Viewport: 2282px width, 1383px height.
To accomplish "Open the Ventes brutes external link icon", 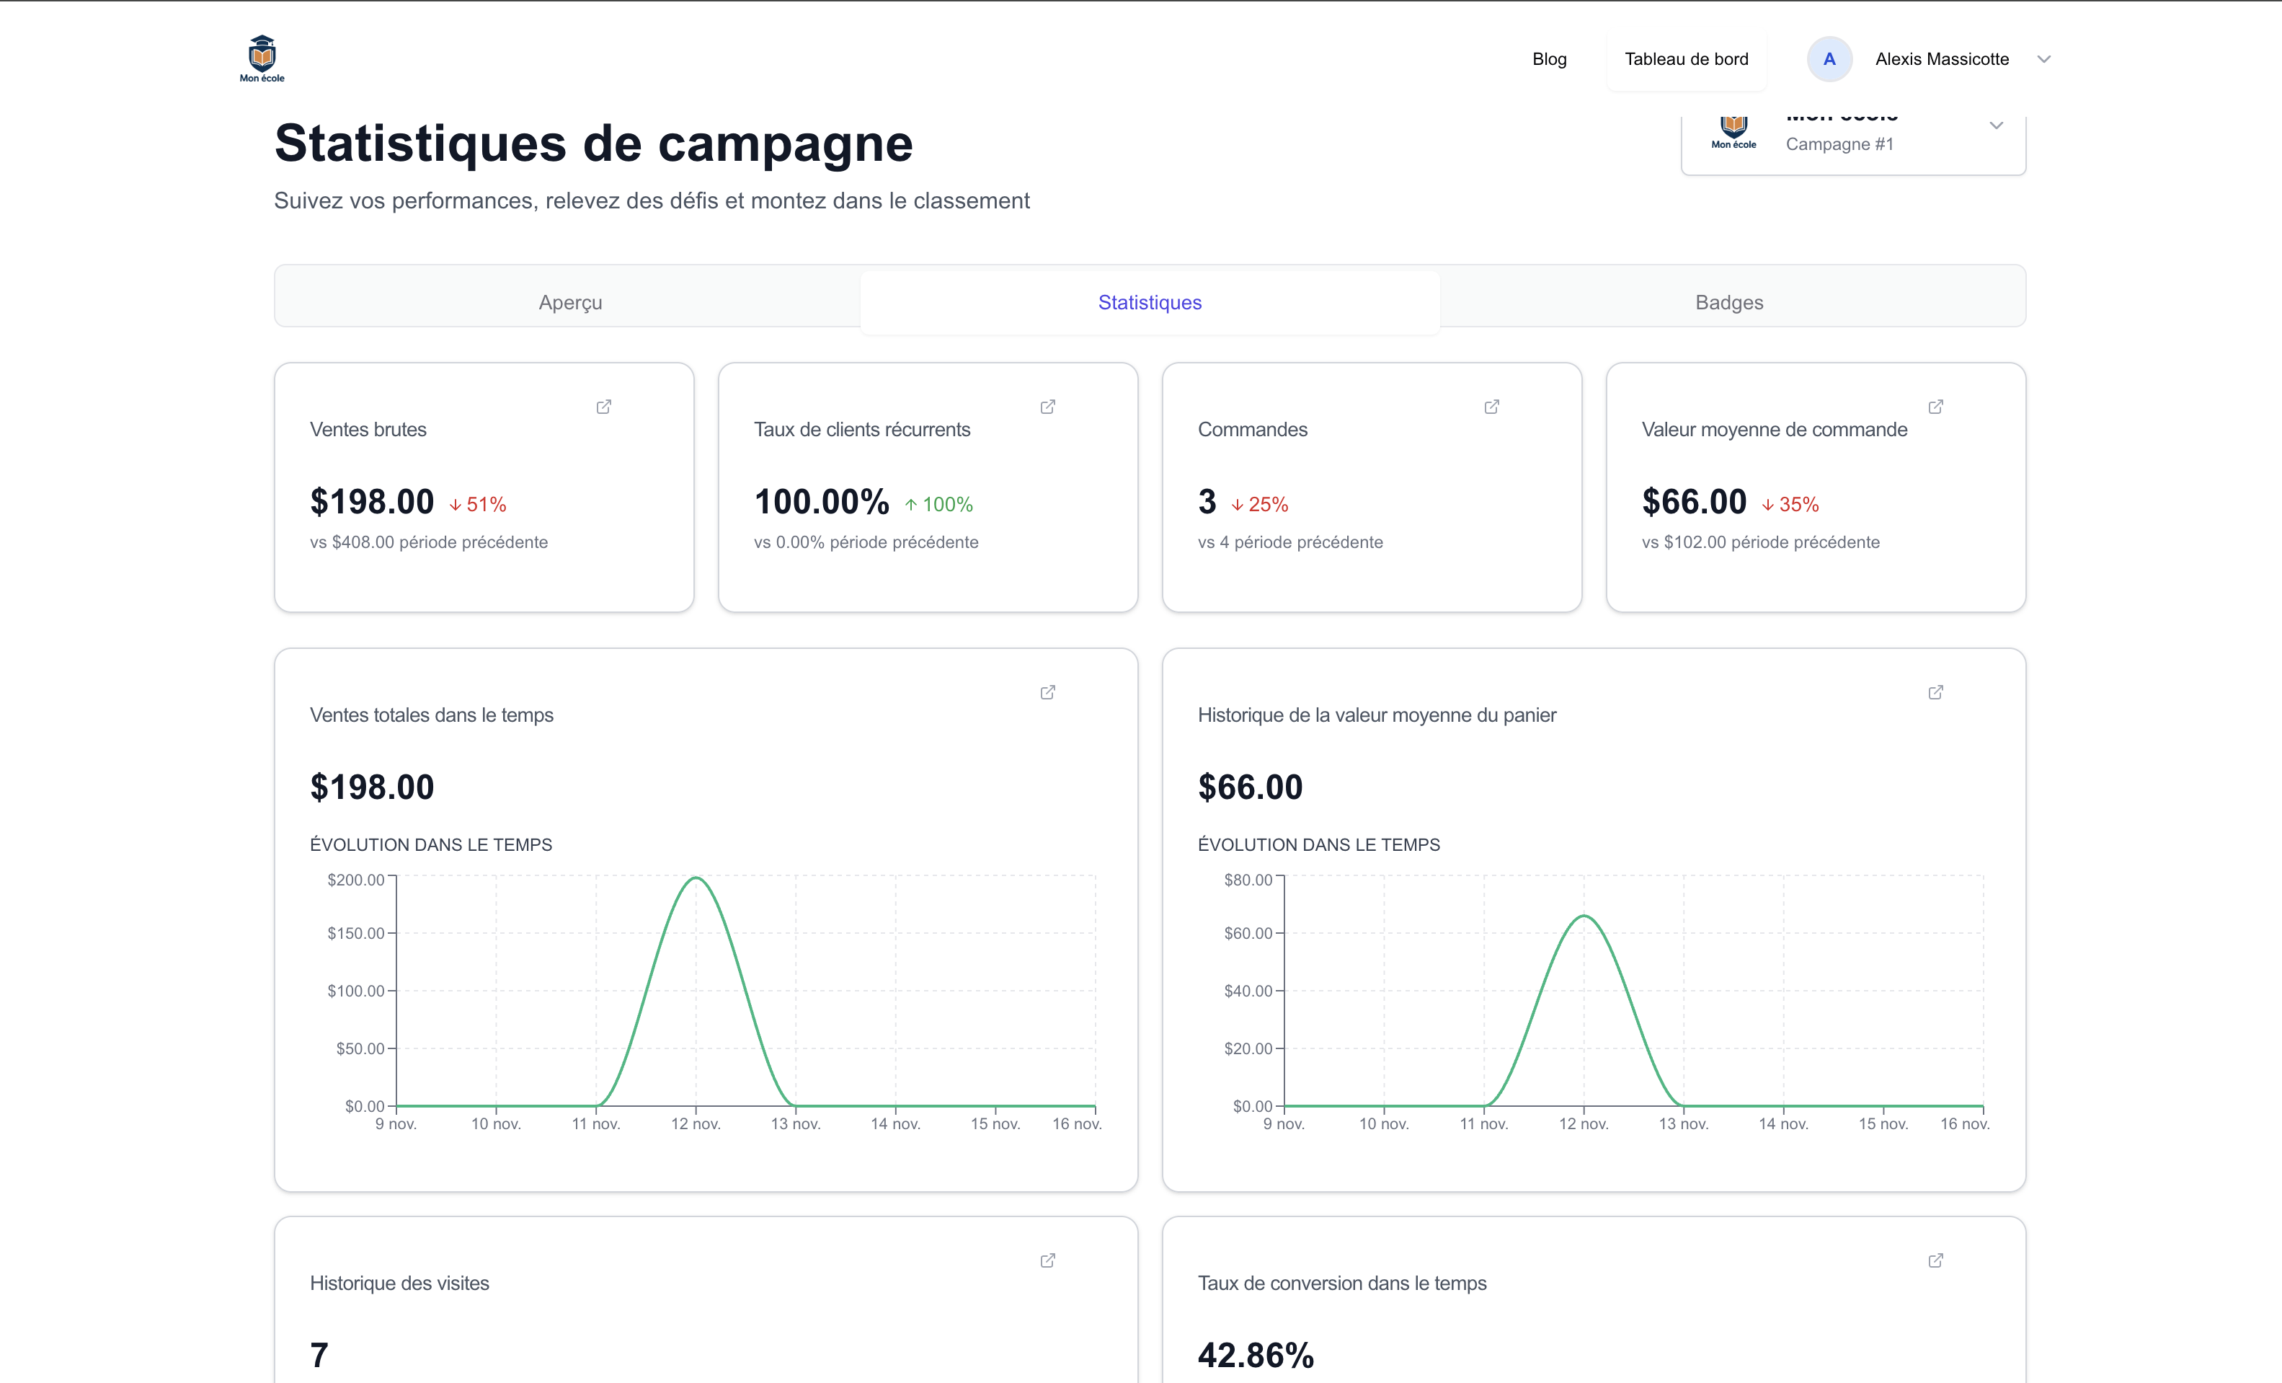I will click(x=604, y=407).
